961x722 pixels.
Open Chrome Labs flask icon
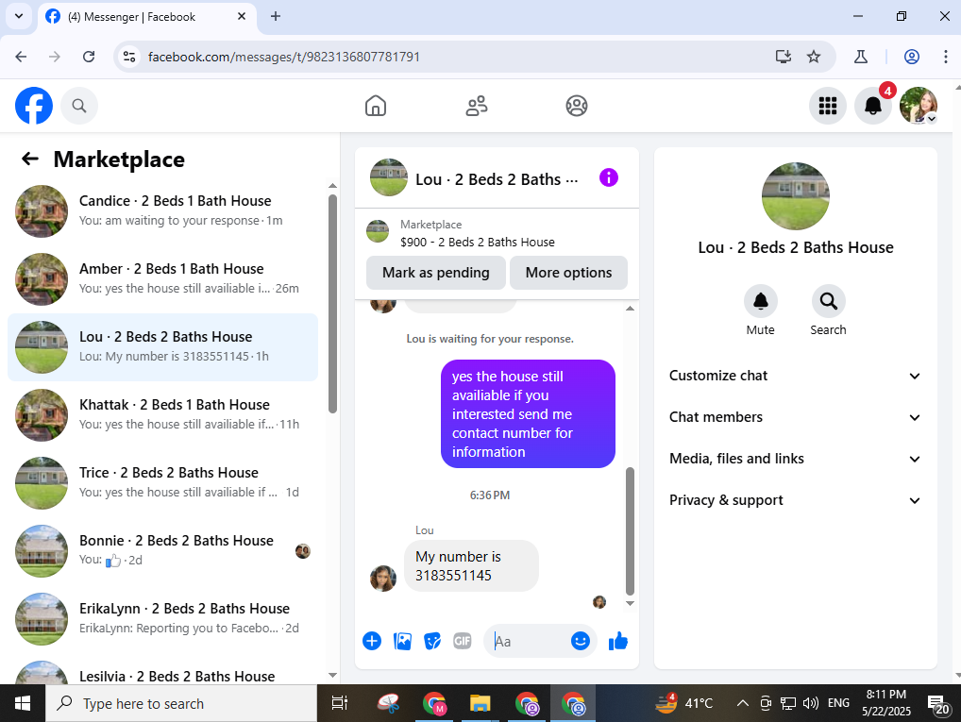[x=861, y=57]
